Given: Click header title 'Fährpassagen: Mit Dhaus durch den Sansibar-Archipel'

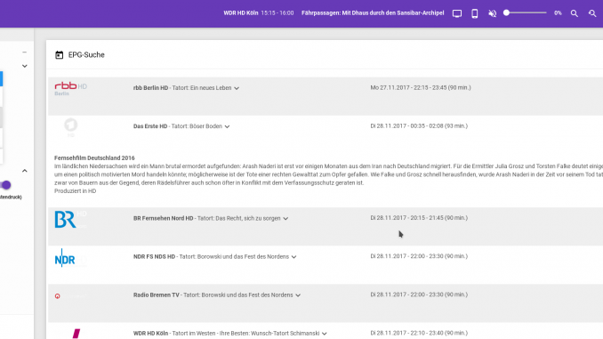Looking at the screenshot, I should pyautogui.click(x=373, y=13).
